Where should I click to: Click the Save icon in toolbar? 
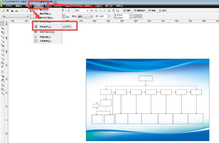point(12,11)
